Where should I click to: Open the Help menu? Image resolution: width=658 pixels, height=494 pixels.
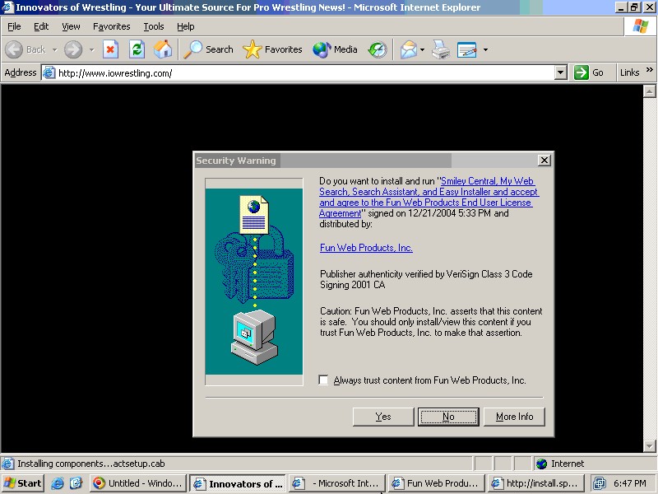(x=186, y=26)
